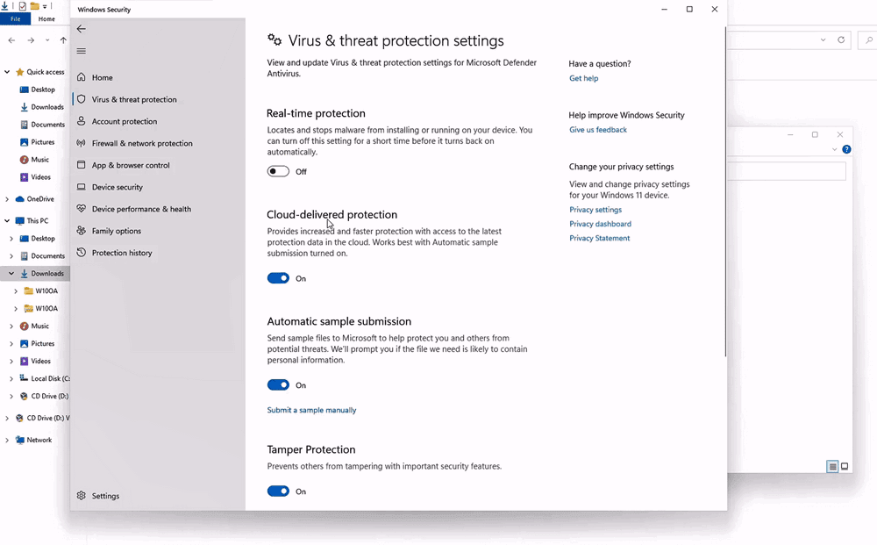Viewport: 877px width, 545px height.
Task: Open the hamburger navigation menu
Action: (81, 51)
